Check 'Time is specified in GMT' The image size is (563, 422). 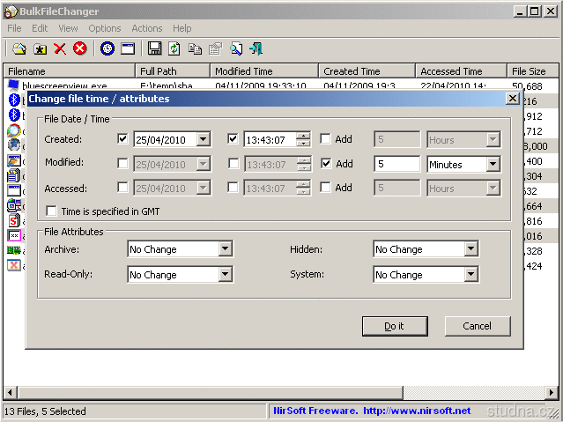[x=51, y=211]
